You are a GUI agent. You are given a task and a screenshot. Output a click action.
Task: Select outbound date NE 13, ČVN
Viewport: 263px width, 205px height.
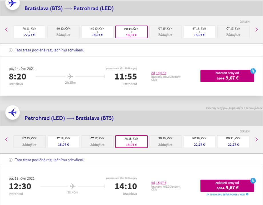(x=97, y=32)
